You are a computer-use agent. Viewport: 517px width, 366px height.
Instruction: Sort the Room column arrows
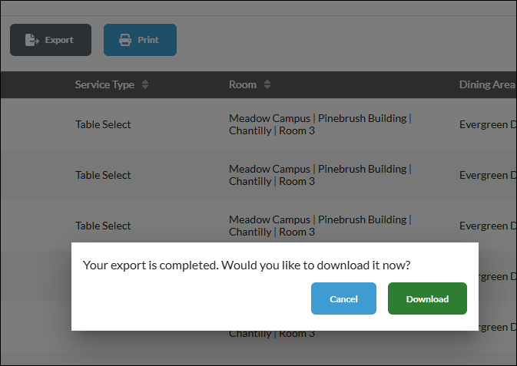[x=267, y=84]
